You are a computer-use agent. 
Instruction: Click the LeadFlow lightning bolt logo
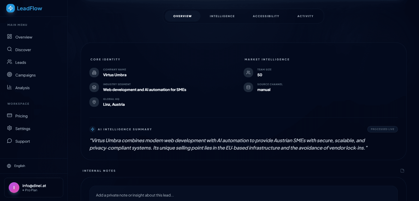[x=11, y=8]
